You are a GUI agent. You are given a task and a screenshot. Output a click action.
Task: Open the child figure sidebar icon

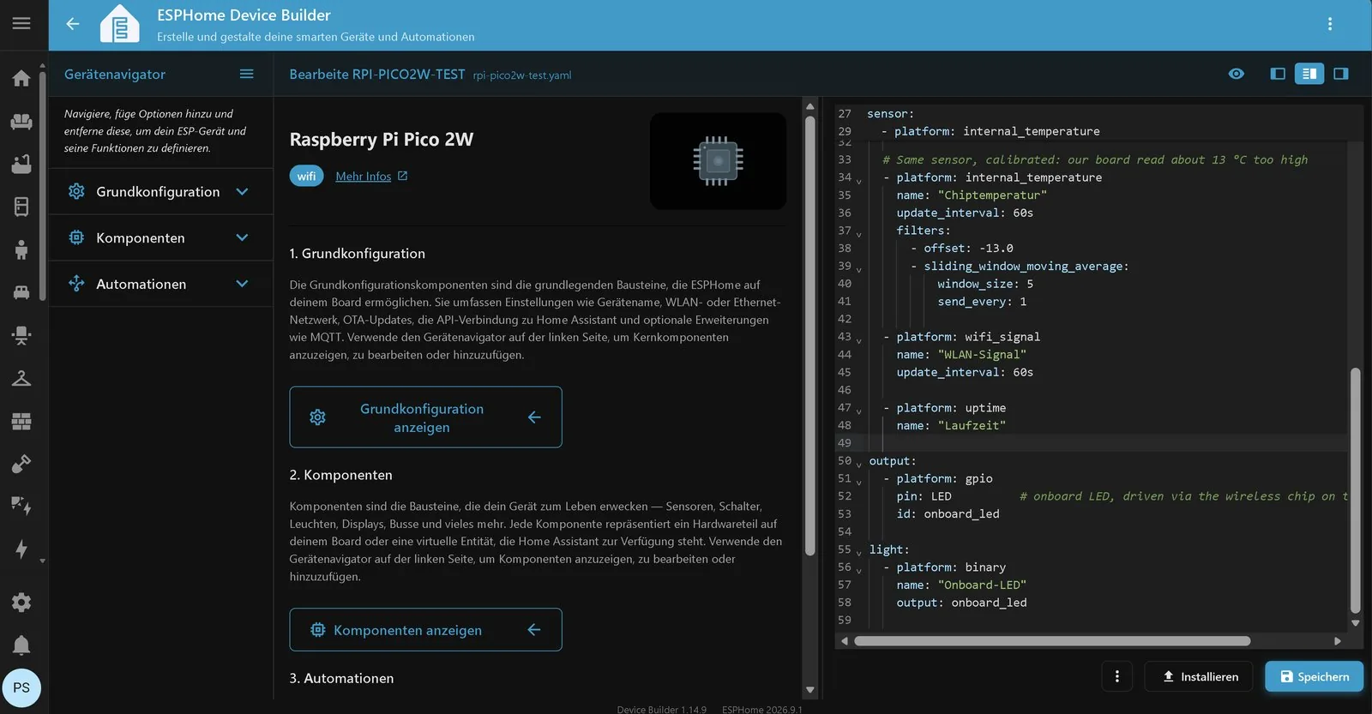click(x=21, y=249)
